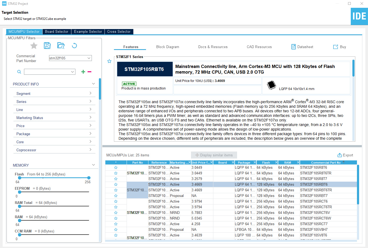Remove the Unit Price column using its X
Screen dimensions: 368x248
point(211,163)
